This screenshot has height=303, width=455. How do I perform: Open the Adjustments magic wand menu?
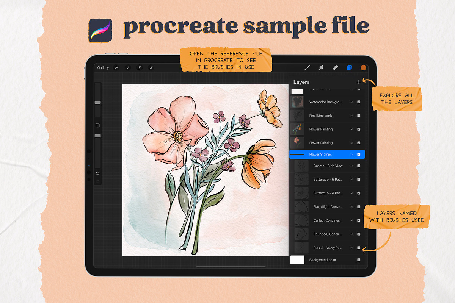[x=128, y=68]
